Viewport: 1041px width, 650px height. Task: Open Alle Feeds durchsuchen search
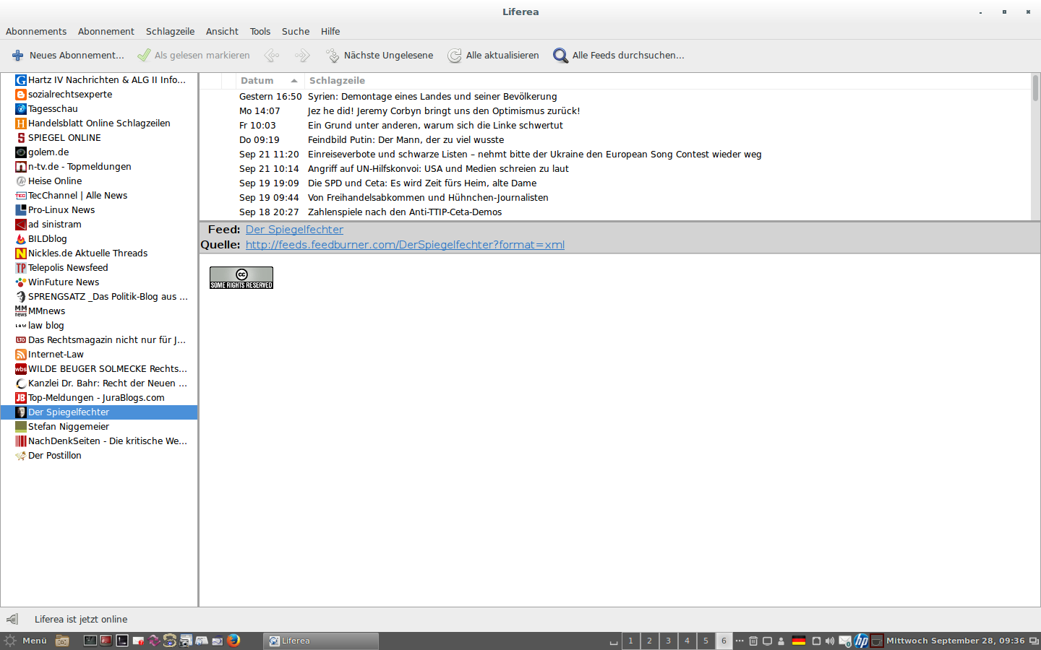click(x=618, y=56)
